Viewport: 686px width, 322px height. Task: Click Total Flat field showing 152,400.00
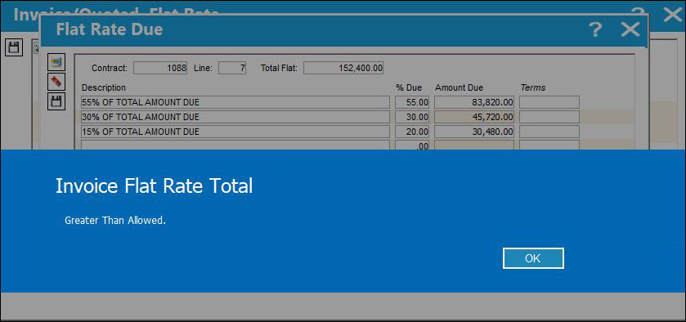[x=343, y=69]
